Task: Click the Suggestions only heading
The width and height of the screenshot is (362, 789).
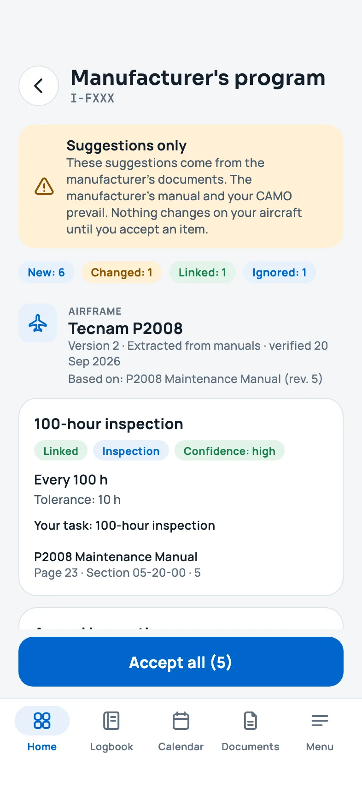Action: click(x=127, y=145)
